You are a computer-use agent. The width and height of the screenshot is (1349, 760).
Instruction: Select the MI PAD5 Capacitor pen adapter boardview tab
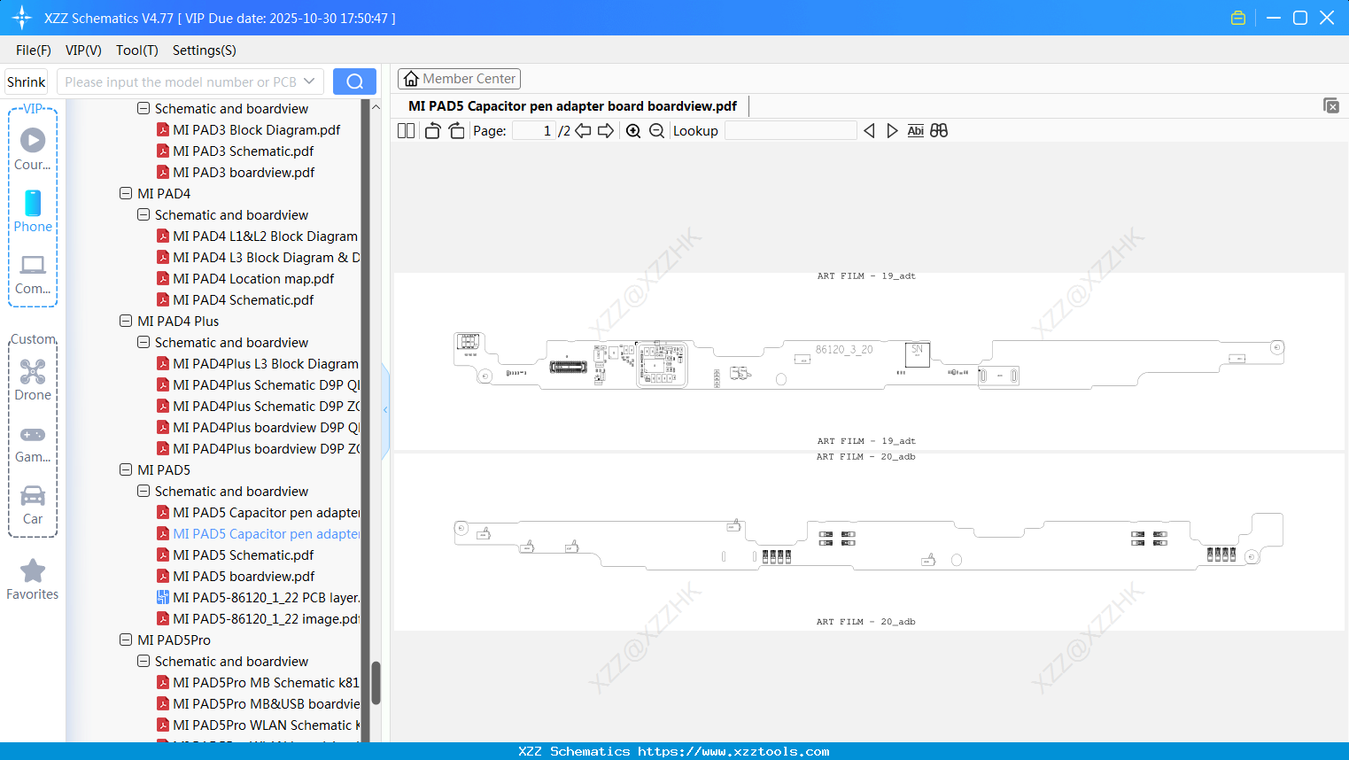click(x=572, y=106)
